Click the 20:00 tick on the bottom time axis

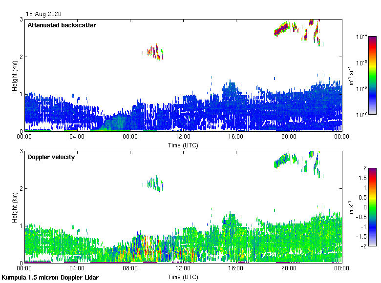click(289, 269)
